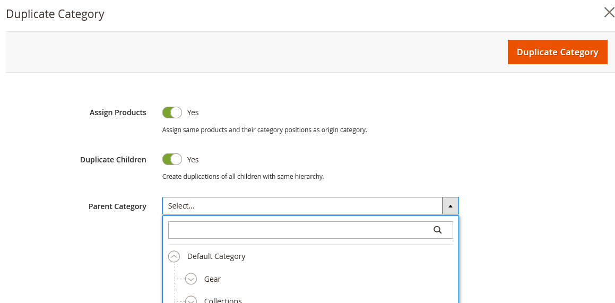The height and width of the screenshot is (303, 615).
Task: Select the Gear category
Action: point(213,279)
